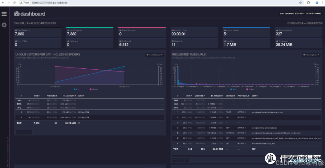The width and height of the screenshot is (325, 168).
Task: Sort Requested Files table by Protocol
Action: 243,96
